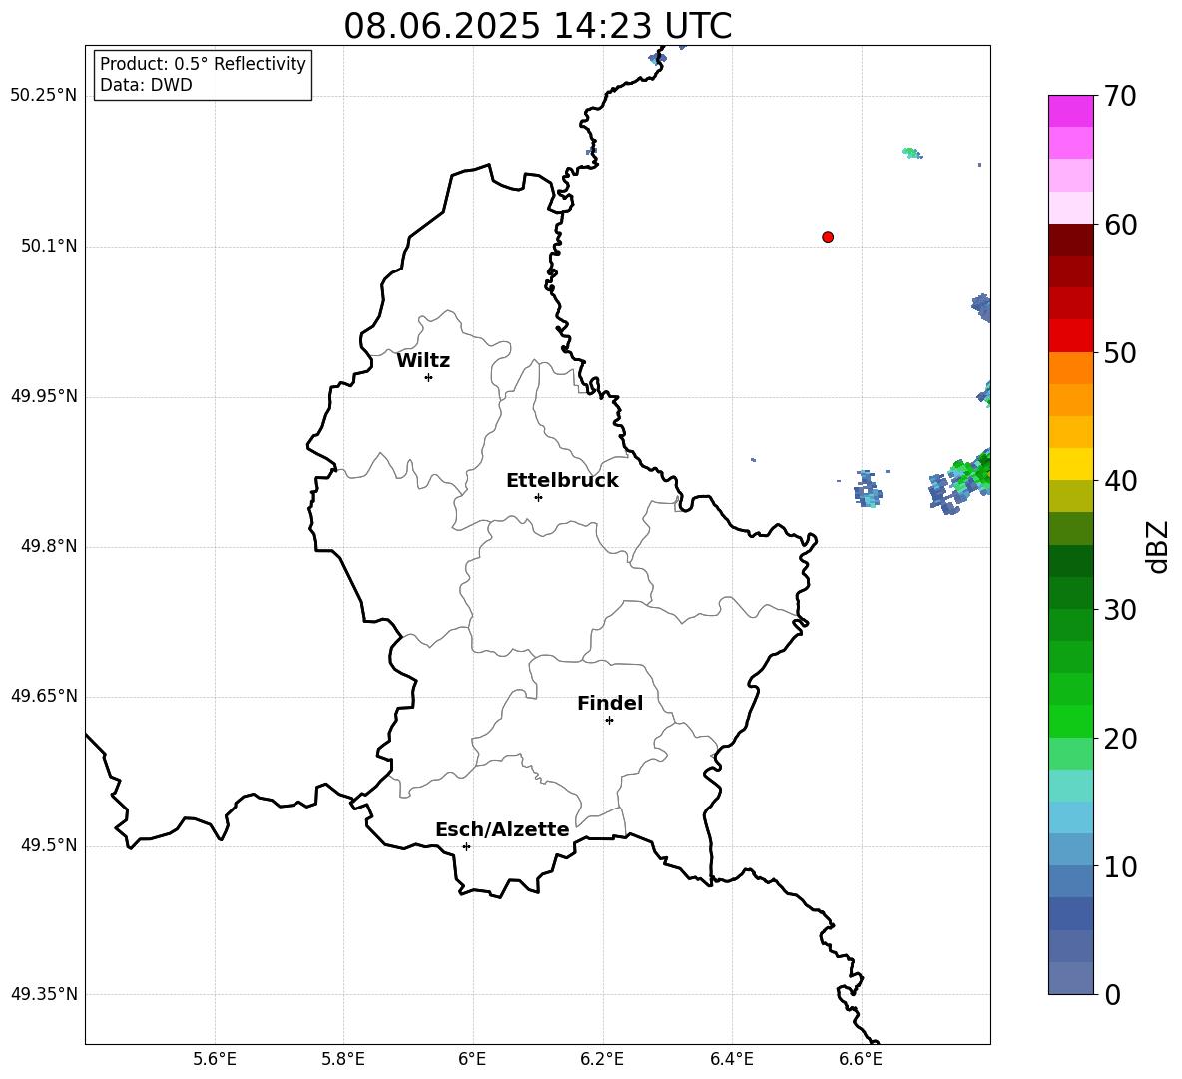Click the bright green swatch just above 20

tap(1071, 721)
